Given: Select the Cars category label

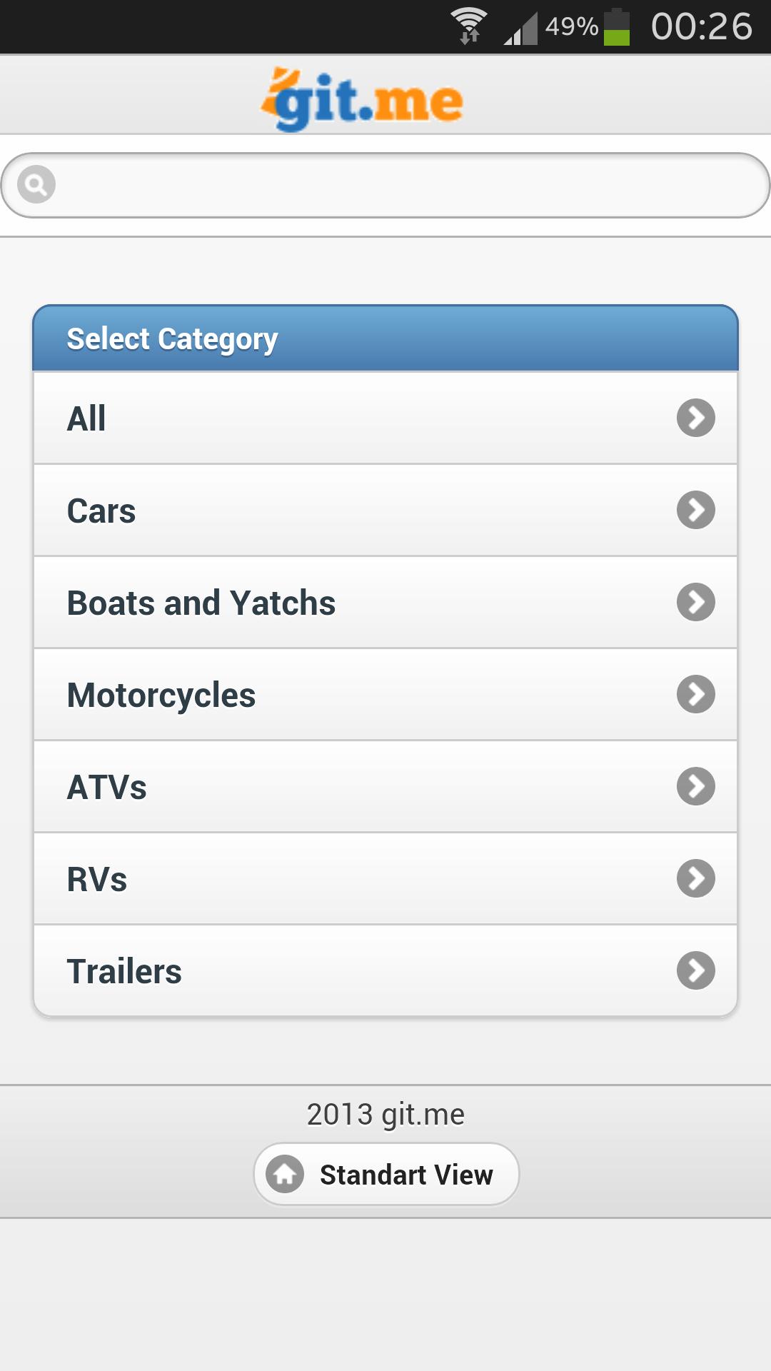Looking at the screenshot, I should coord(101,511).
